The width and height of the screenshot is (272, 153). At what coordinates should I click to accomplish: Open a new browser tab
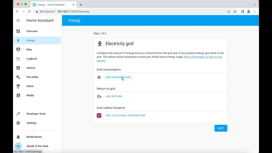click(x=81, y=5)
